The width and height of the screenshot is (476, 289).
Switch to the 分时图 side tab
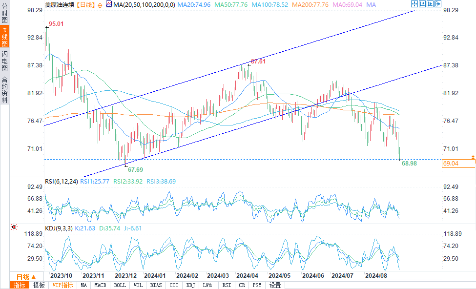4,13
